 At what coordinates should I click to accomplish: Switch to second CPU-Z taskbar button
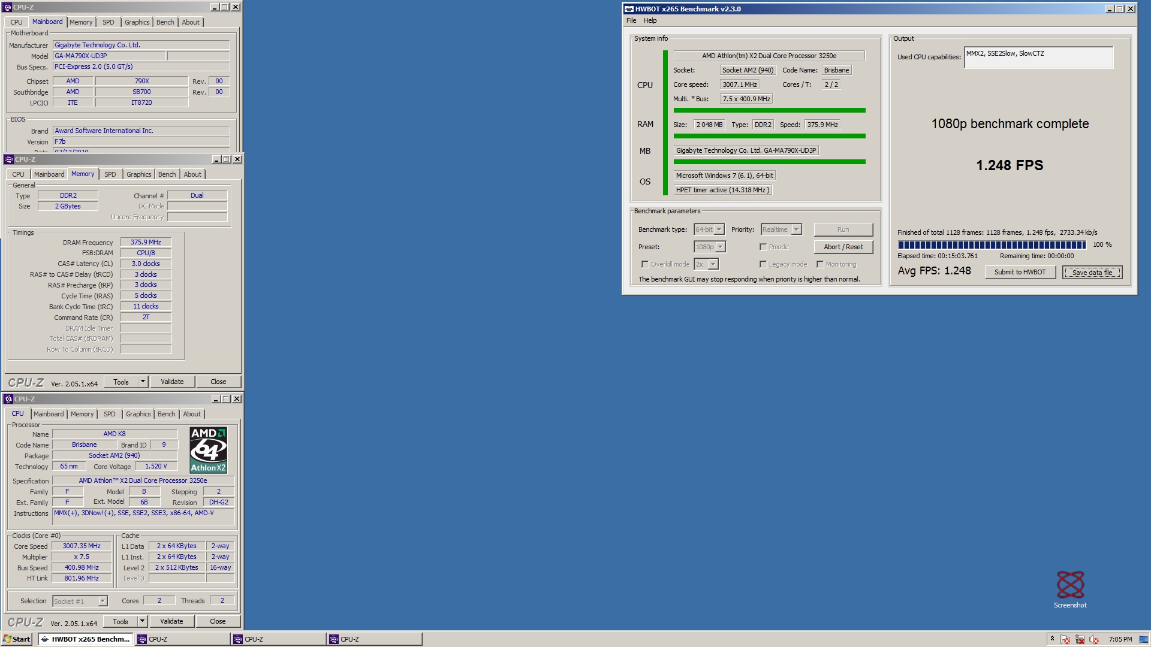[x=278, y=639]
